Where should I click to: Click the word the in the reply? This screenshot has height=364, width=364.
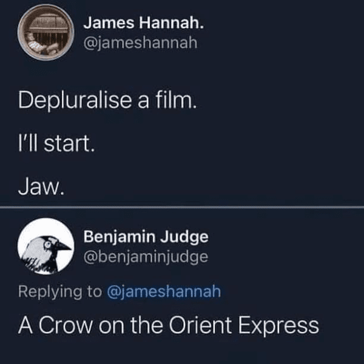(147, 325)
